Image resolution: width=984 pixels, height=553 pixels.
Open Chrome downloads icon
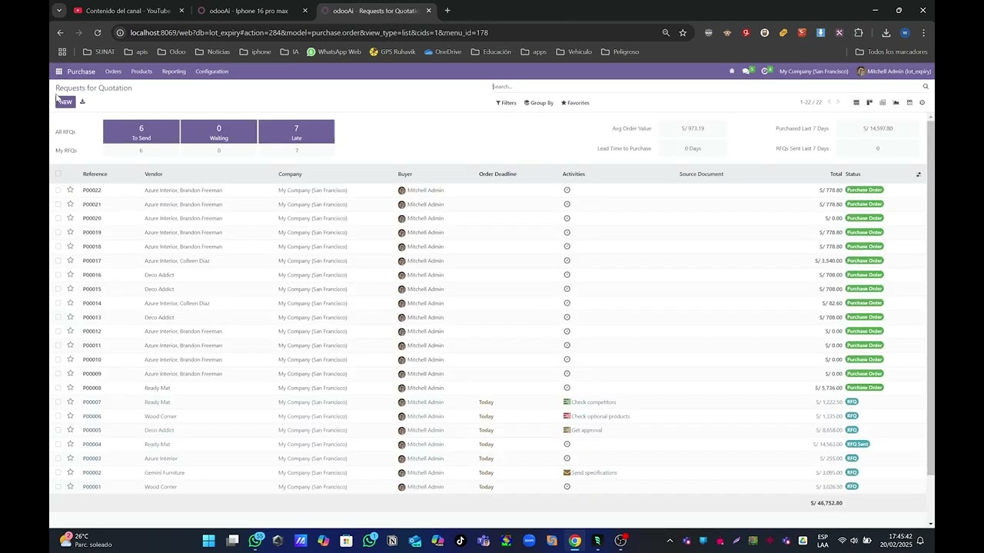point(886,33)
